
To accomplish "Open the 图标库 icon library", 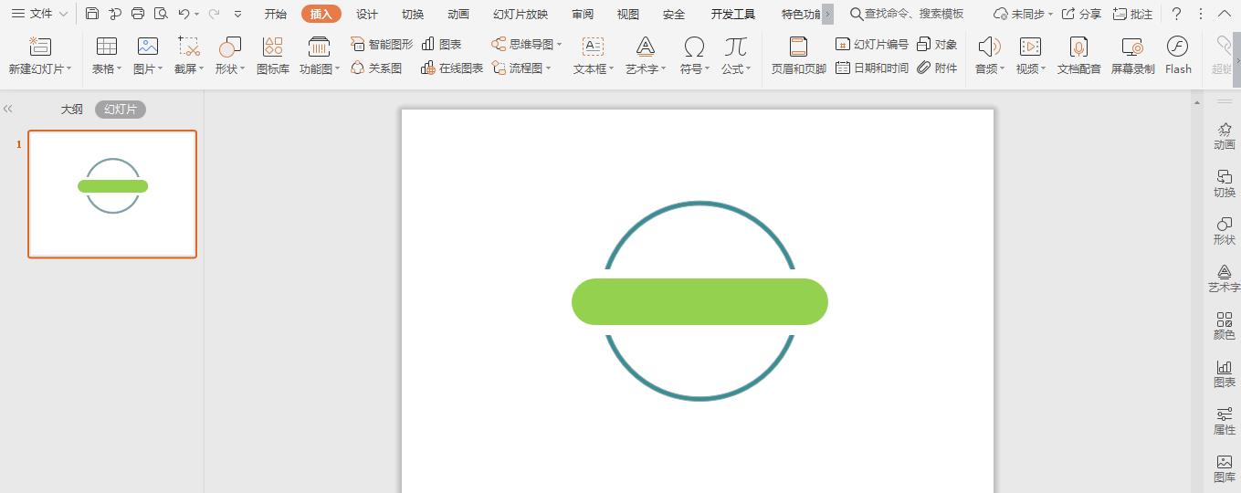I will coord(272,56).
